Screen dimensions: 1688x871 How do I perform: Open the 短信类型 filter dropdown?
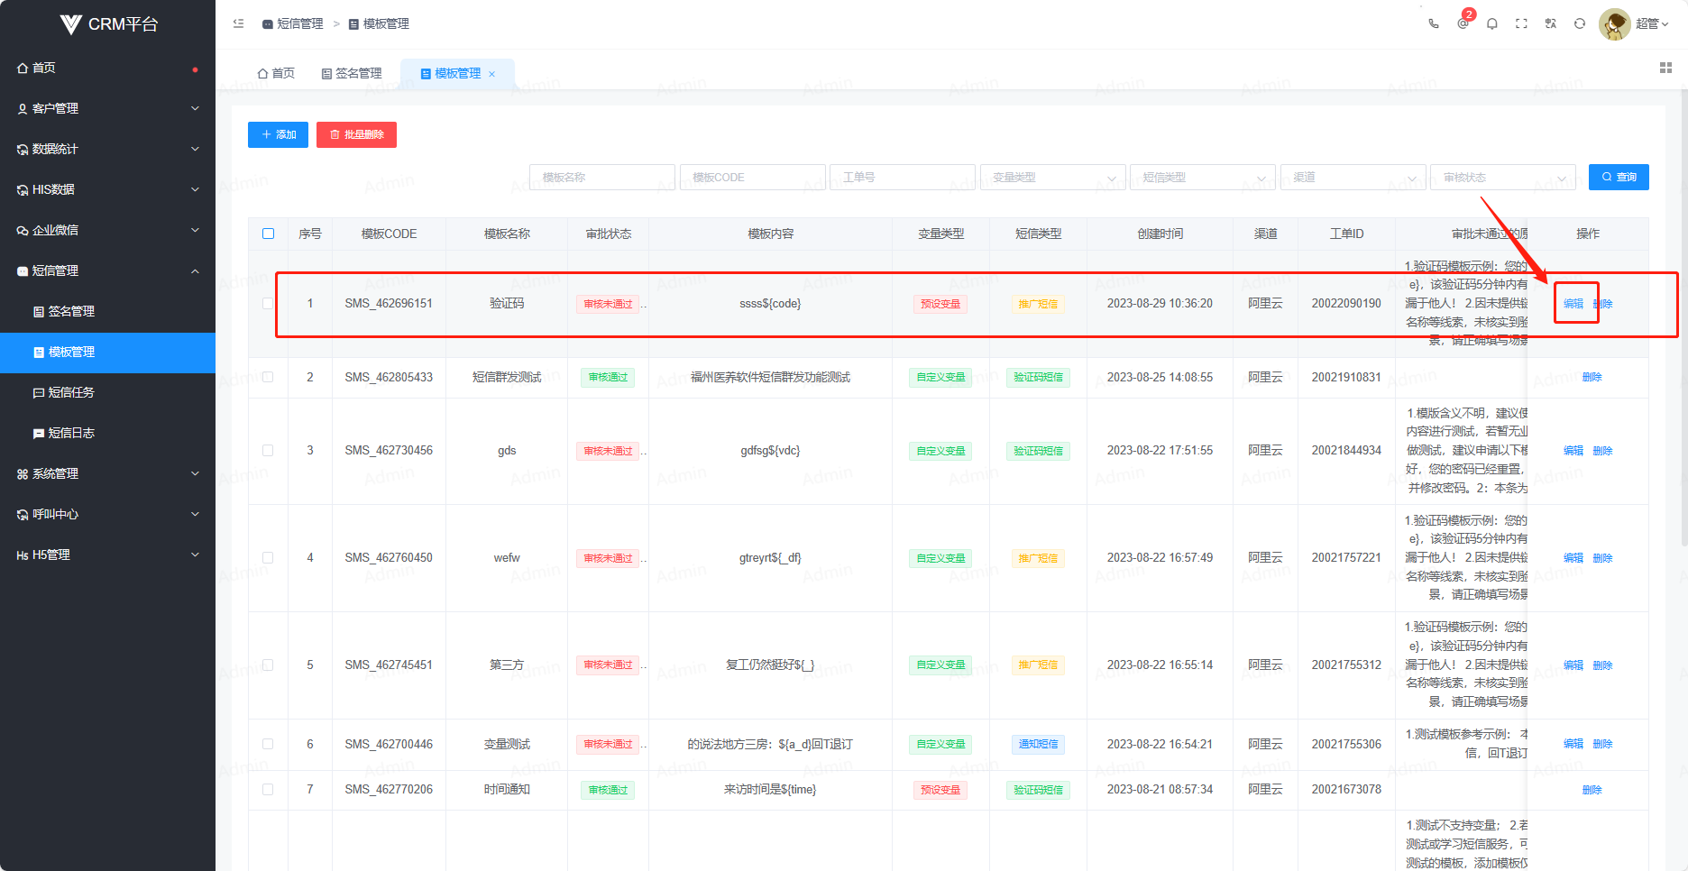click(1203, 177)
